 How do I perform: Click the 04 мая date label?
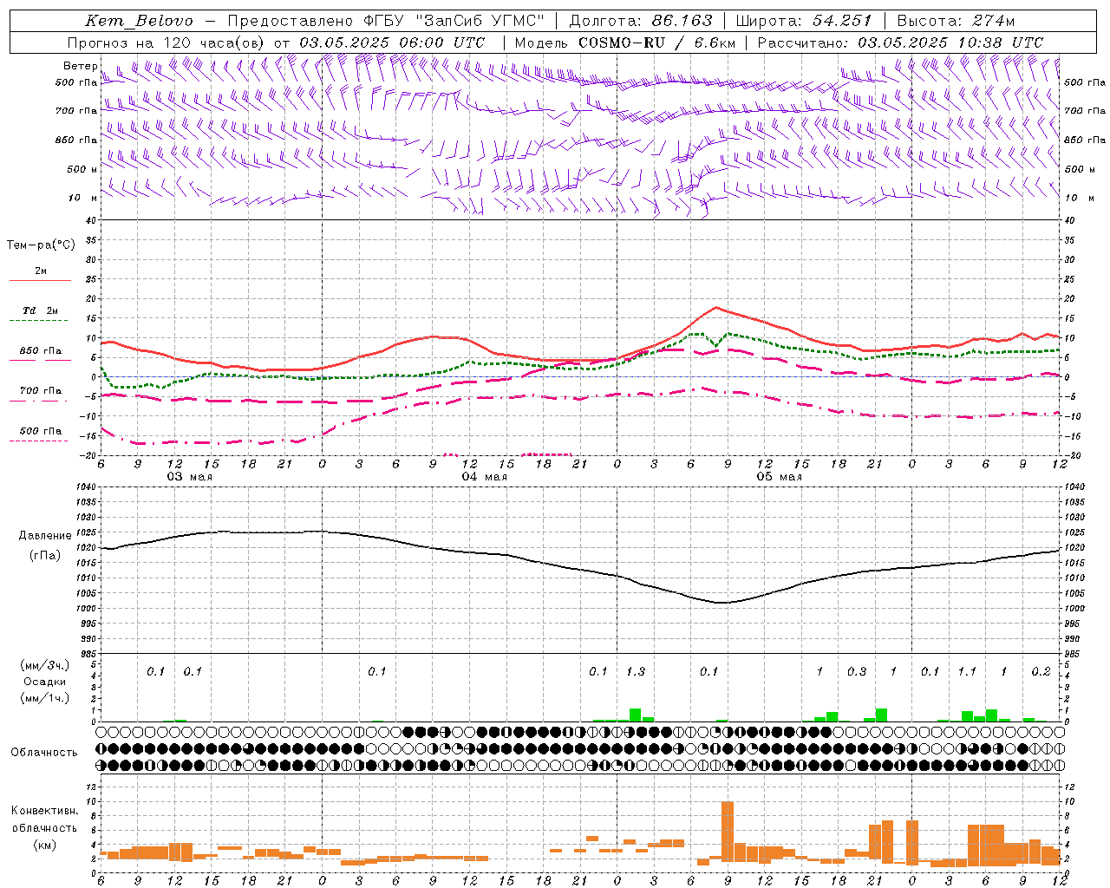point(484,477)
